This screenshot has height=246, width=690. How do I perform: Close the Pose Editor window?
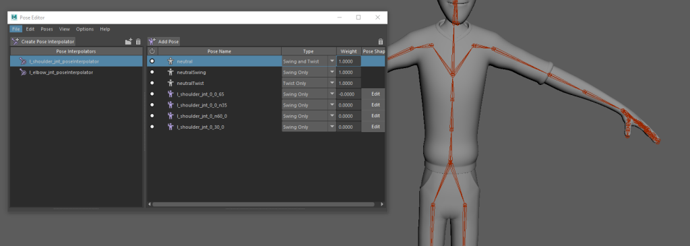coord(377,17)
